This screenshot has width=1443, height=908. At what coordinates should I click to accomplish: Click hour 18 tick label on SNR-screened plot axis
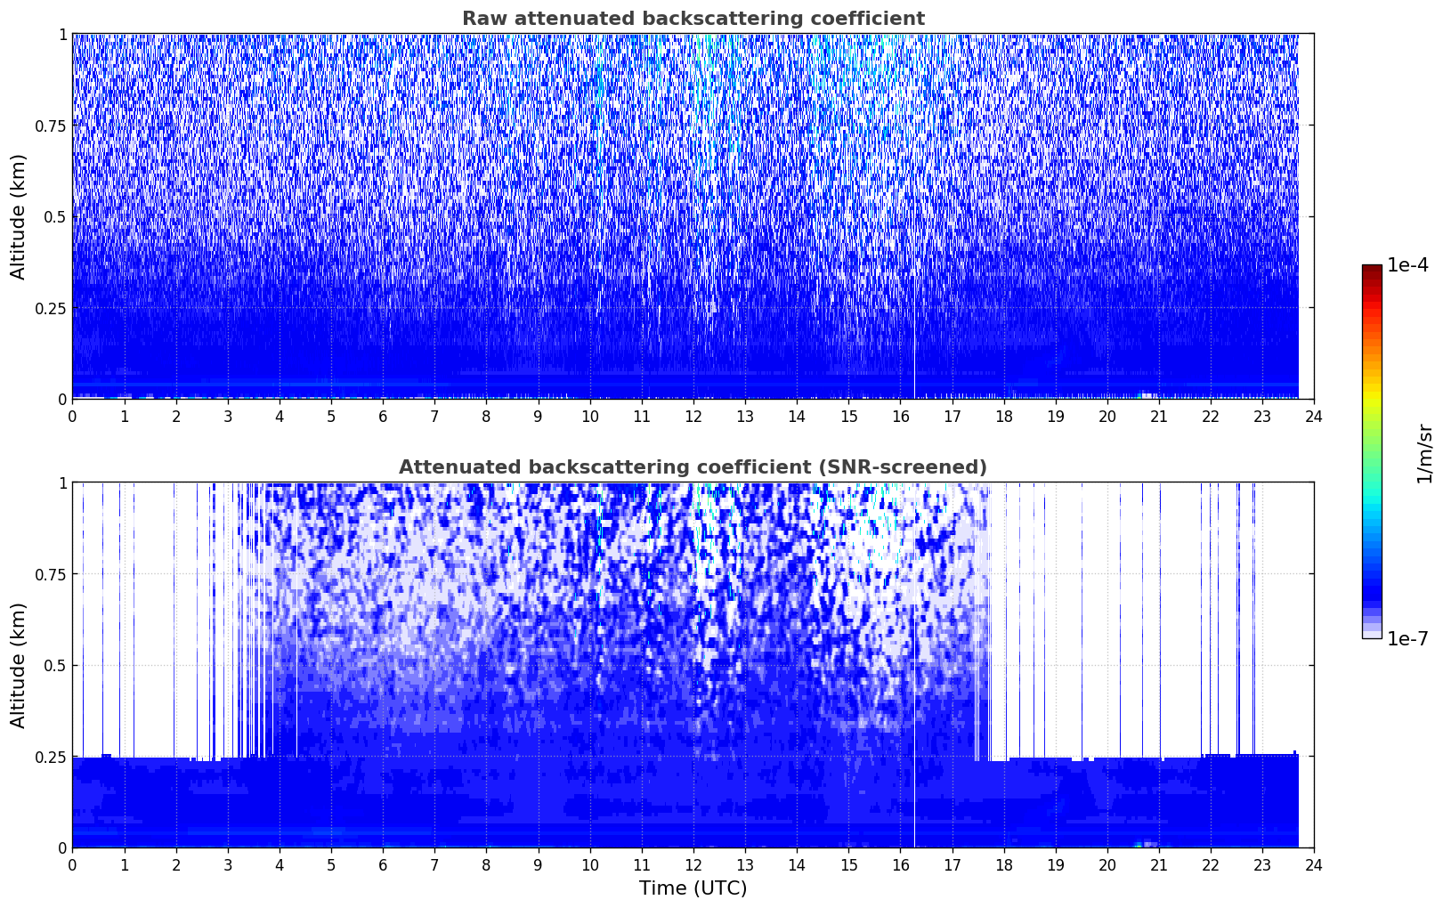click(1003, 864)
